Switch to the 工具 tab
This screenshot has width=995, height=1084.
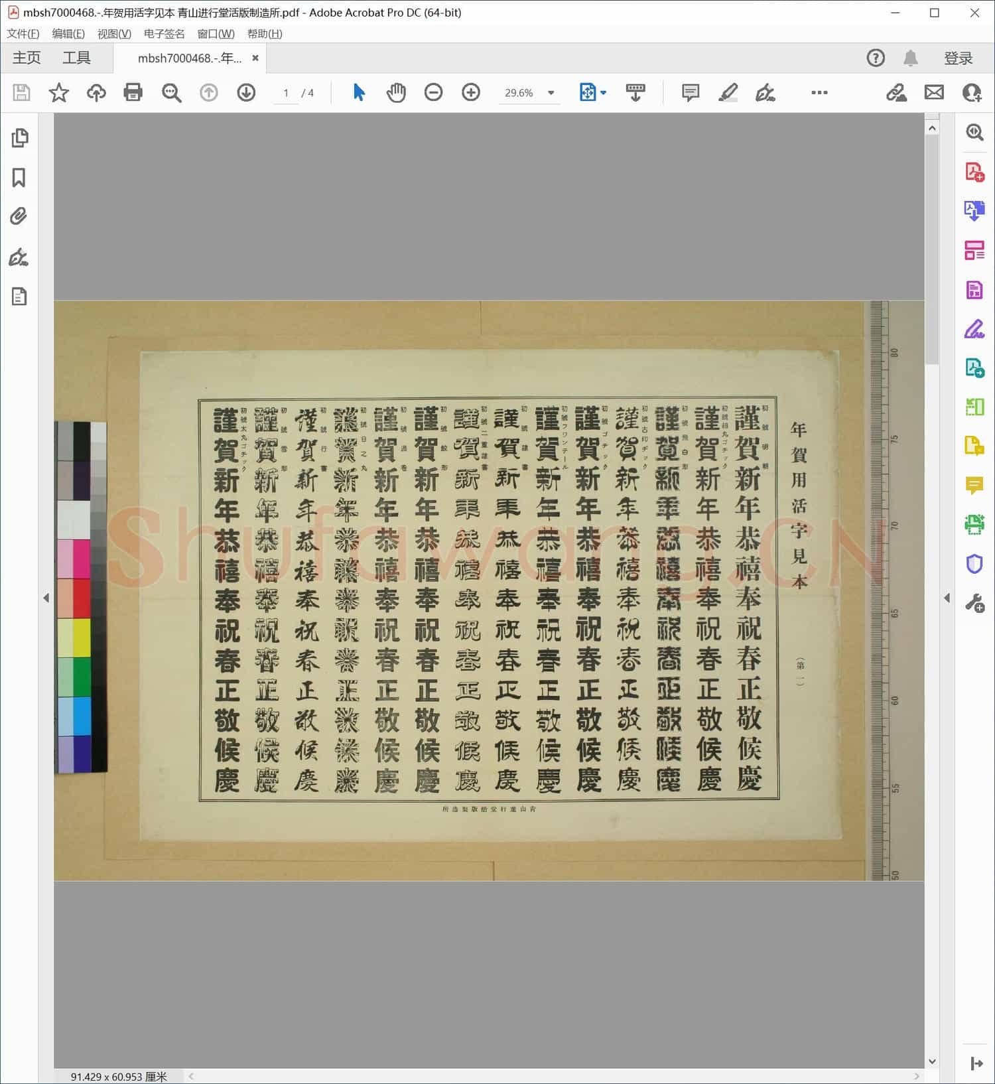click(x=76, y=58)
